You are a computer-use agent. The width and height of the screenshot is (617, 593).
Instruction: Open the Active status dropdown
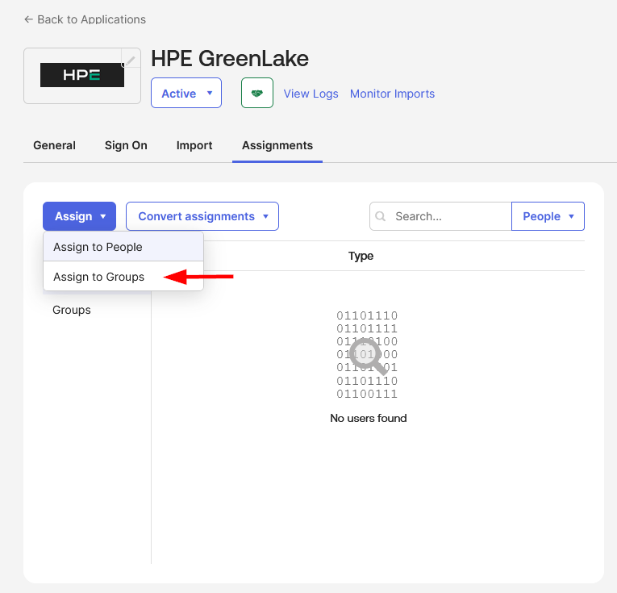click(x=186, y=94)
